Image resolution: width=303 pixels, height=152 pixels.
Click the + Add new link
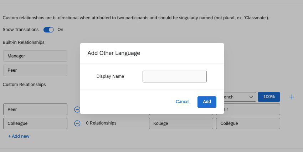click(19, 136)
